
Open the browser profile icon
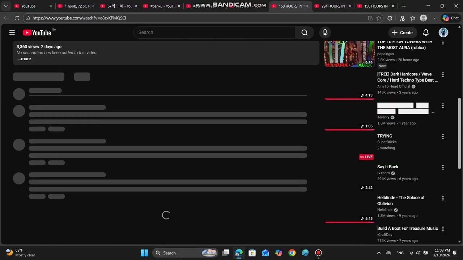click(x=424, y=18)
